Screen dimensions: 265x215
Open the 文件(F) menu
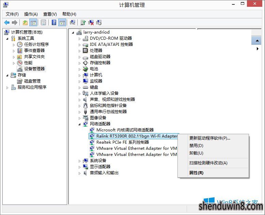pyautogui.click(x=12, y=14)
